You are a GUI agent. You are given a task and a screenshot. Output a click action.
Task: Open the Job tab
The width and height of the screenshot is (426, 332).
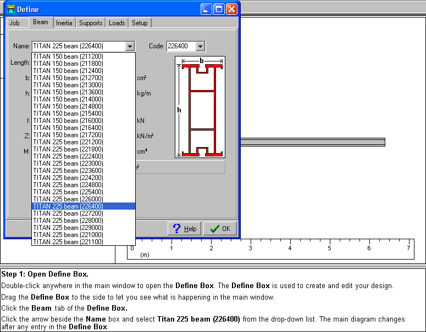tap(14, 23)
